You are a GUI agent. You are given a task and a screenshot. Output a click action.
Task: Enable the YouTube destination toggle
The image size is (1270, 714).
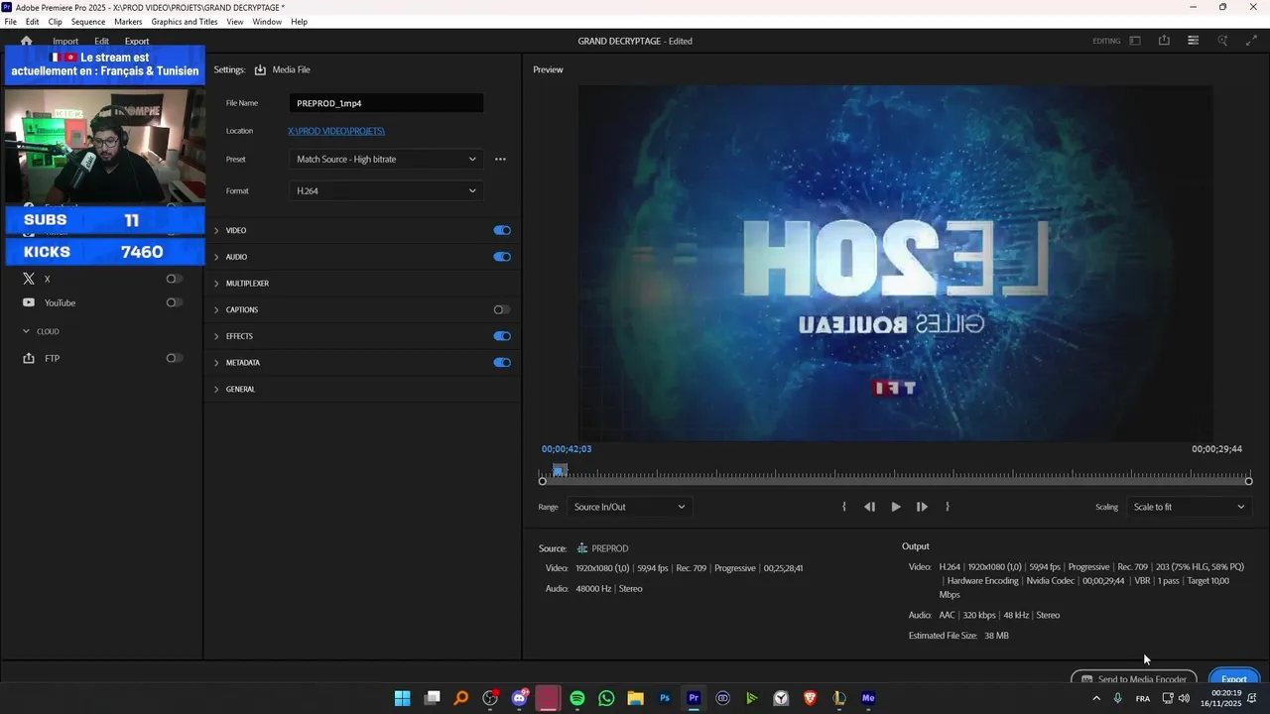click(175, 302)
